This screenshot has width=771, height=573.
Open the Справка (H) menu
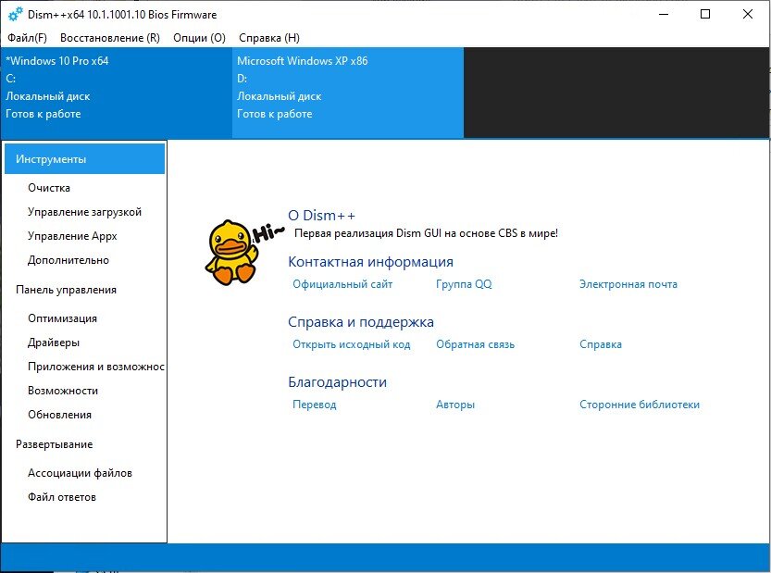(x=269, y=38)
